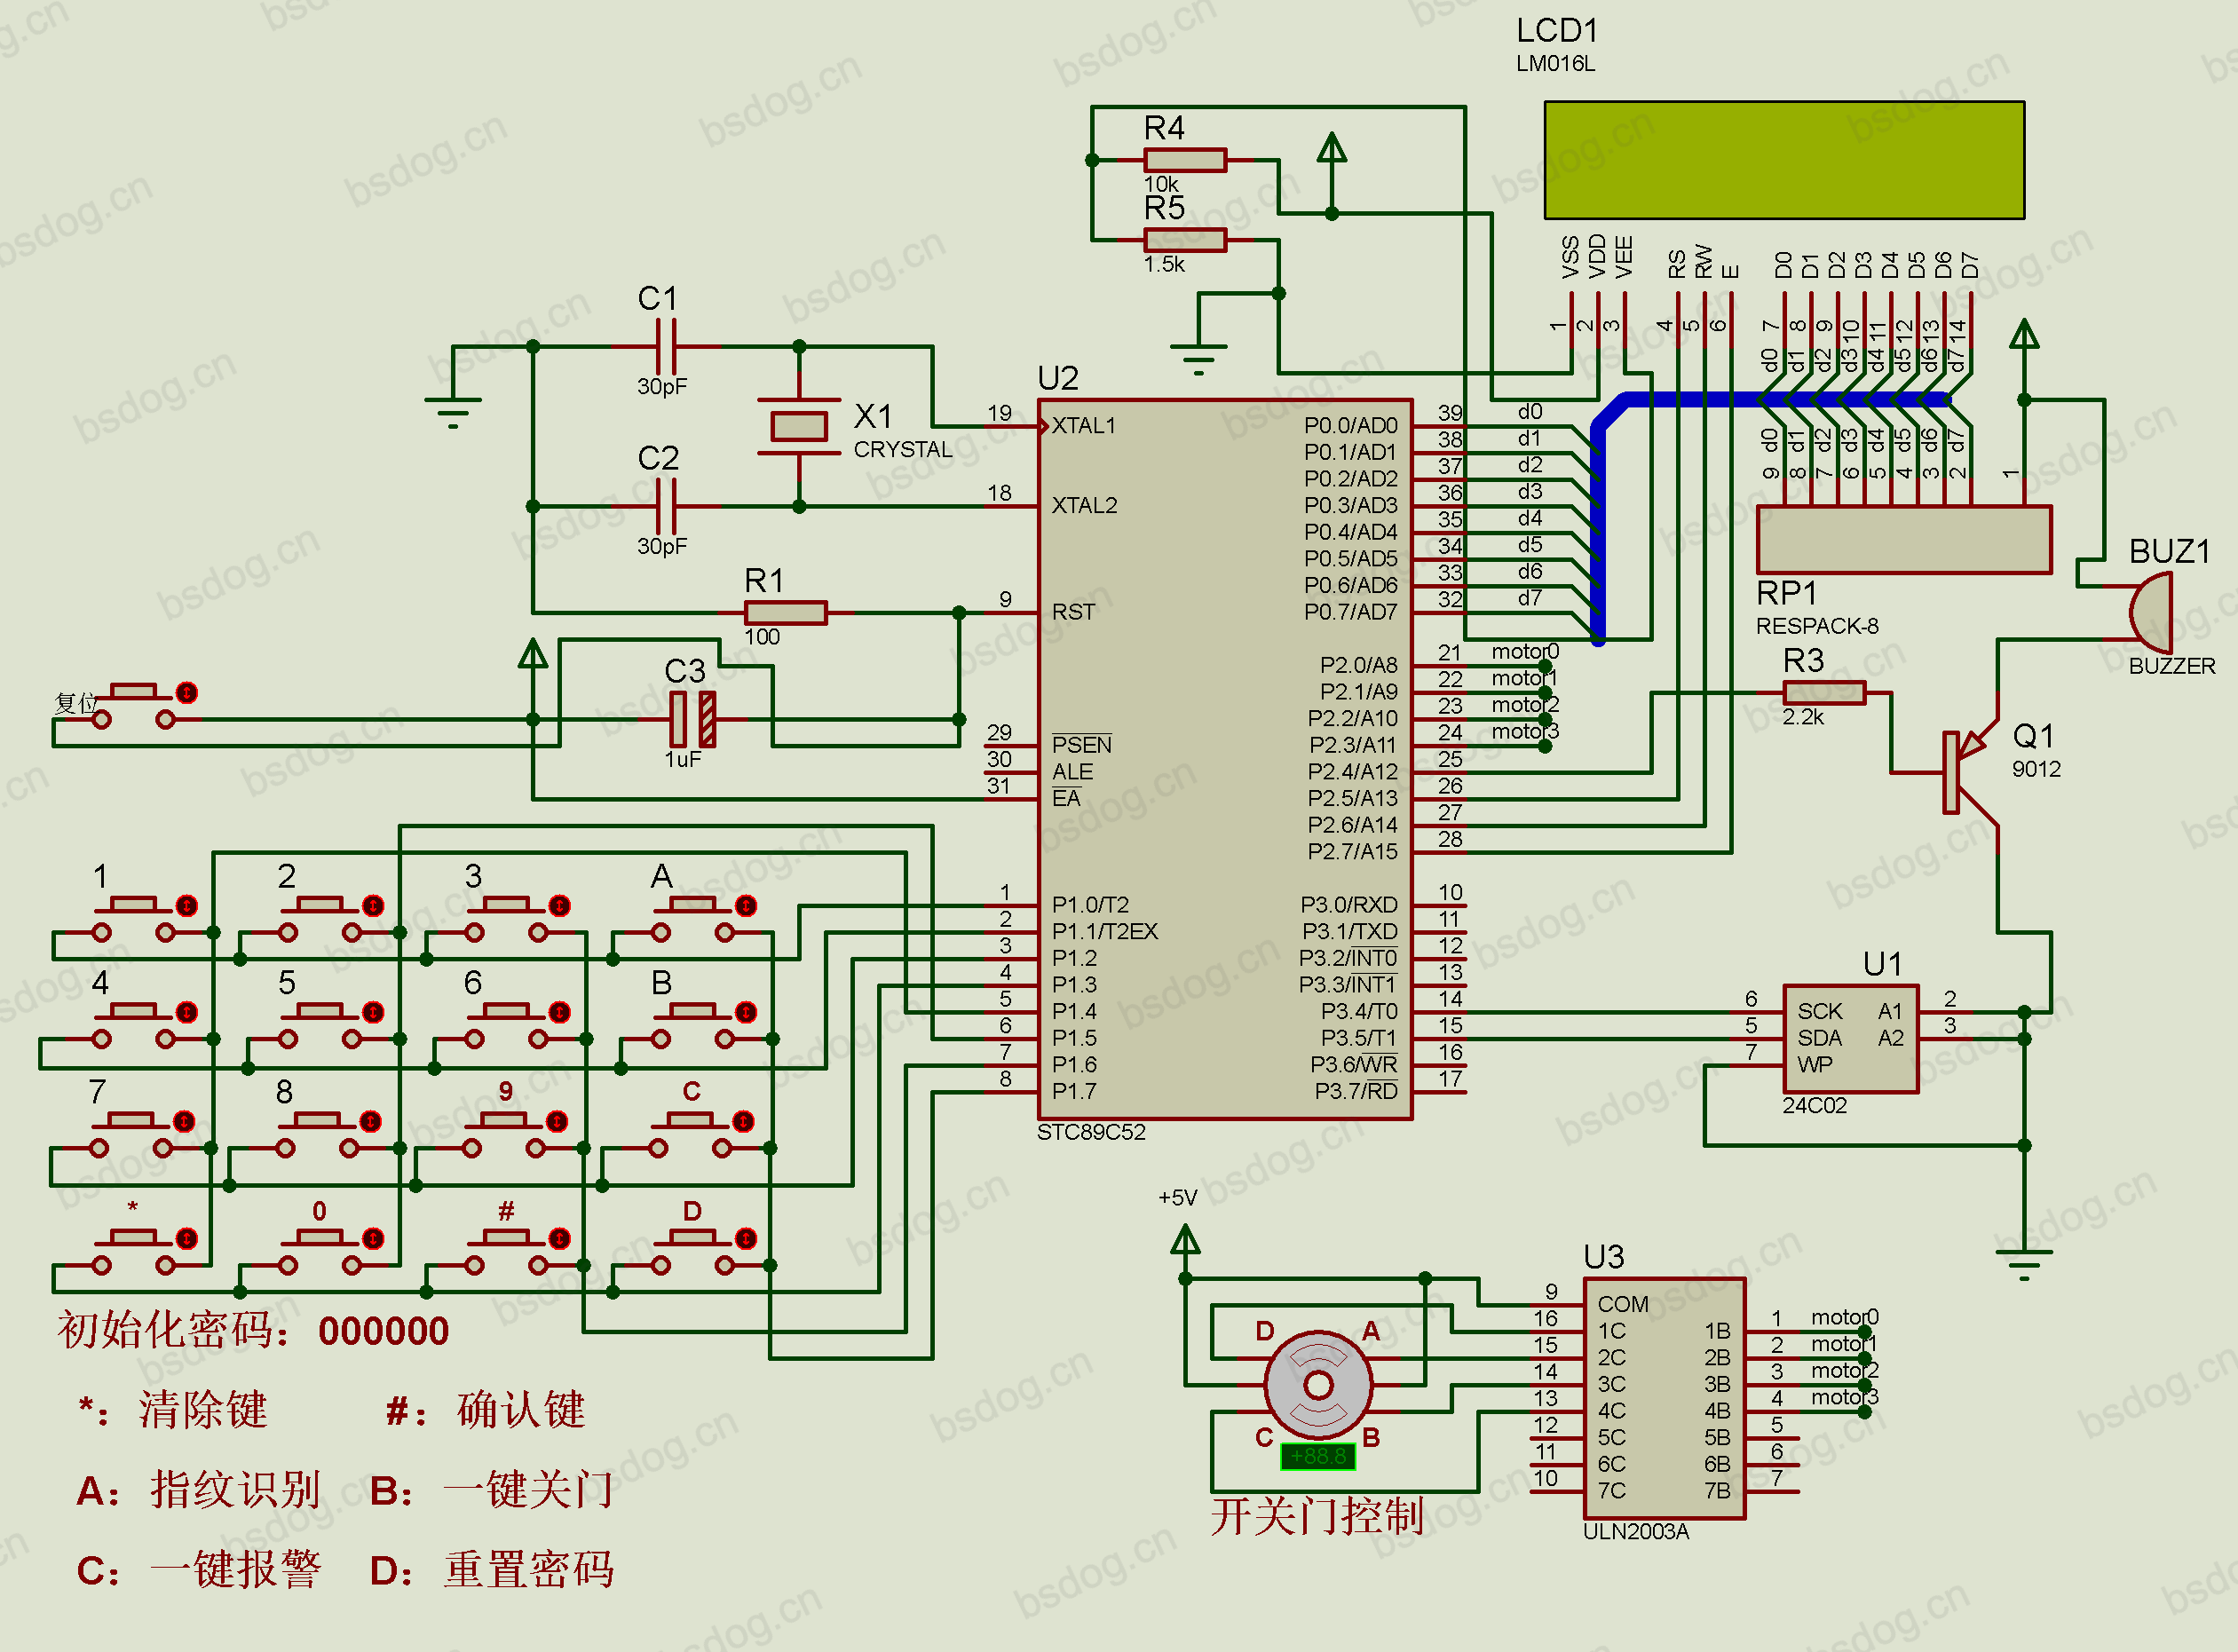Select the R4 10k resistor body
The width and height of the screenshot is (2238, 1652).
[x=1185, y=160]
